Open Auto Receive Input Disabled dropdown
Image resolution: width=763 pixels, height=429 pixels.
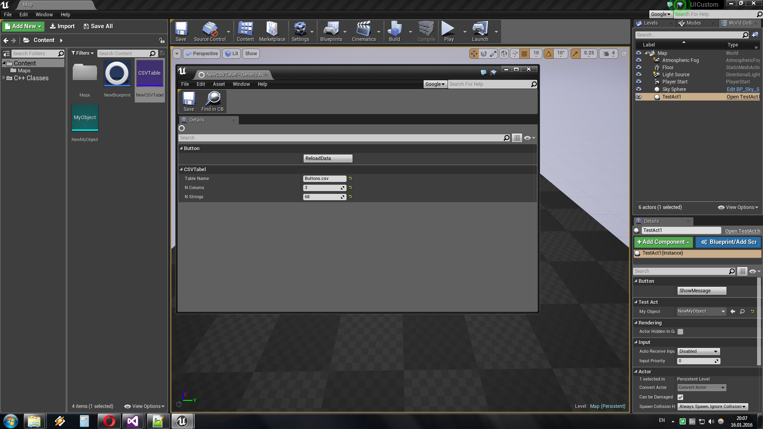click(x=699, y=352)
